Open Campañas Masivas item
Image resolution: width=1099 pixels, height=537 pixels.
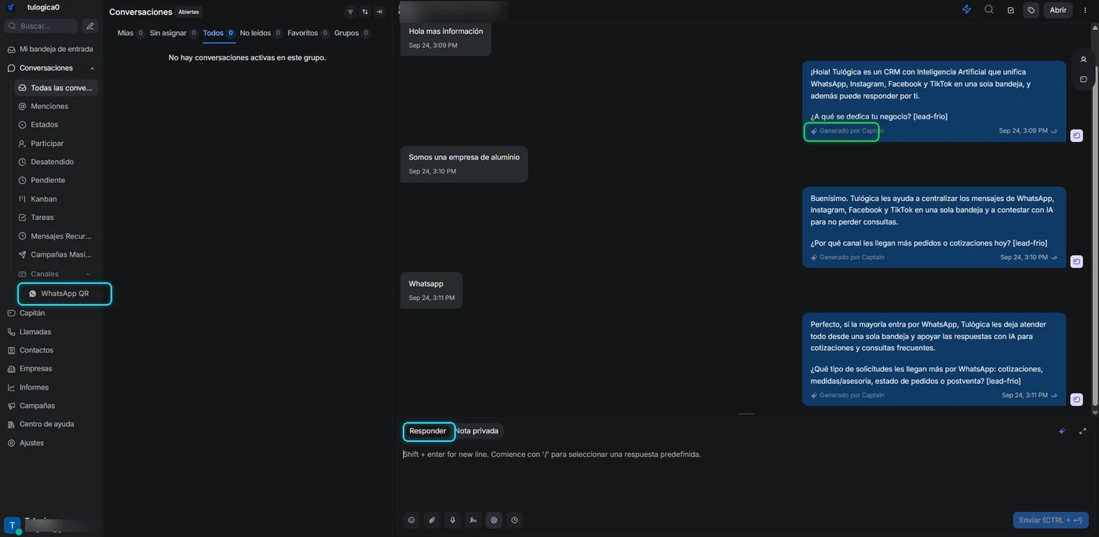pyautogui.click(x=57, y=254)
